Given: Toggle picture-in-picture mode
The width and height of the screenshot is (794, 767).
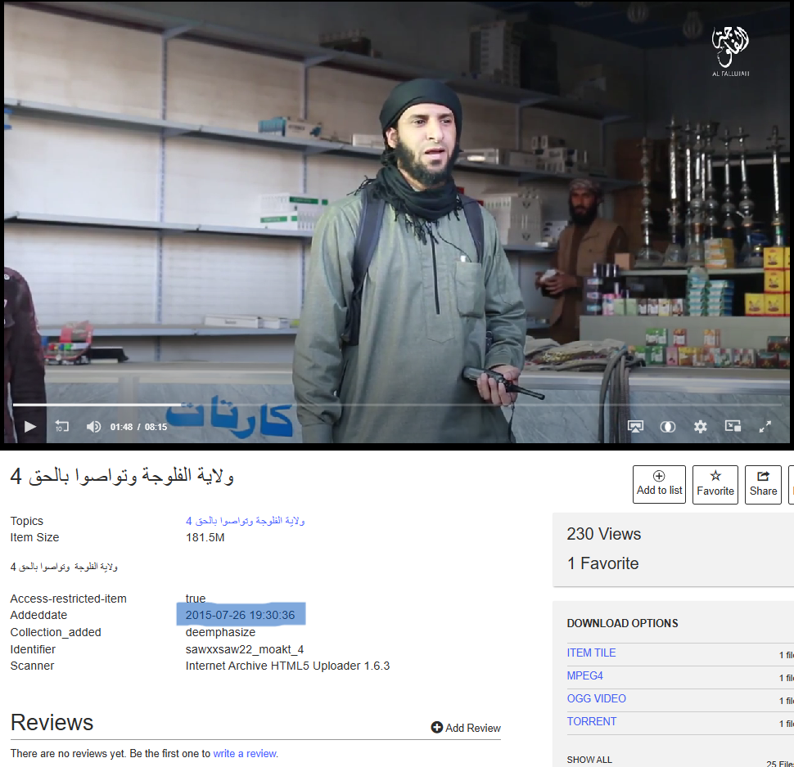Looking at the screenshot, I should (733, 426).
